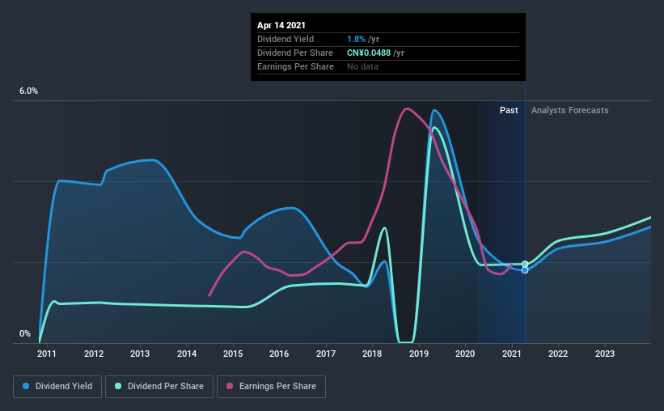Click the pink Earnings Per Share legend dot

[x=230, y=386]
